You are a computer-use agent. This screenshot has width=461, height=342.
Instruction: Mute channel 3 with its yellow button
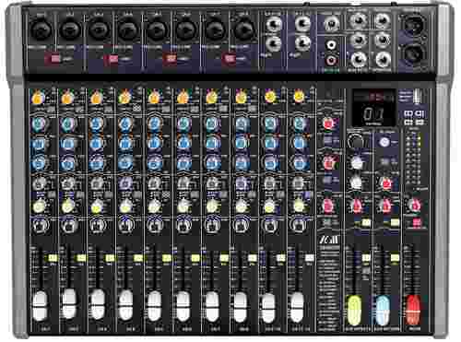point(110,258)
